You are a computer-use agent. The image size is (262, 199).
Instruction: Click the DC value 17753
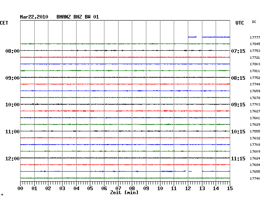pyautogui.click(x=255, y=51)
